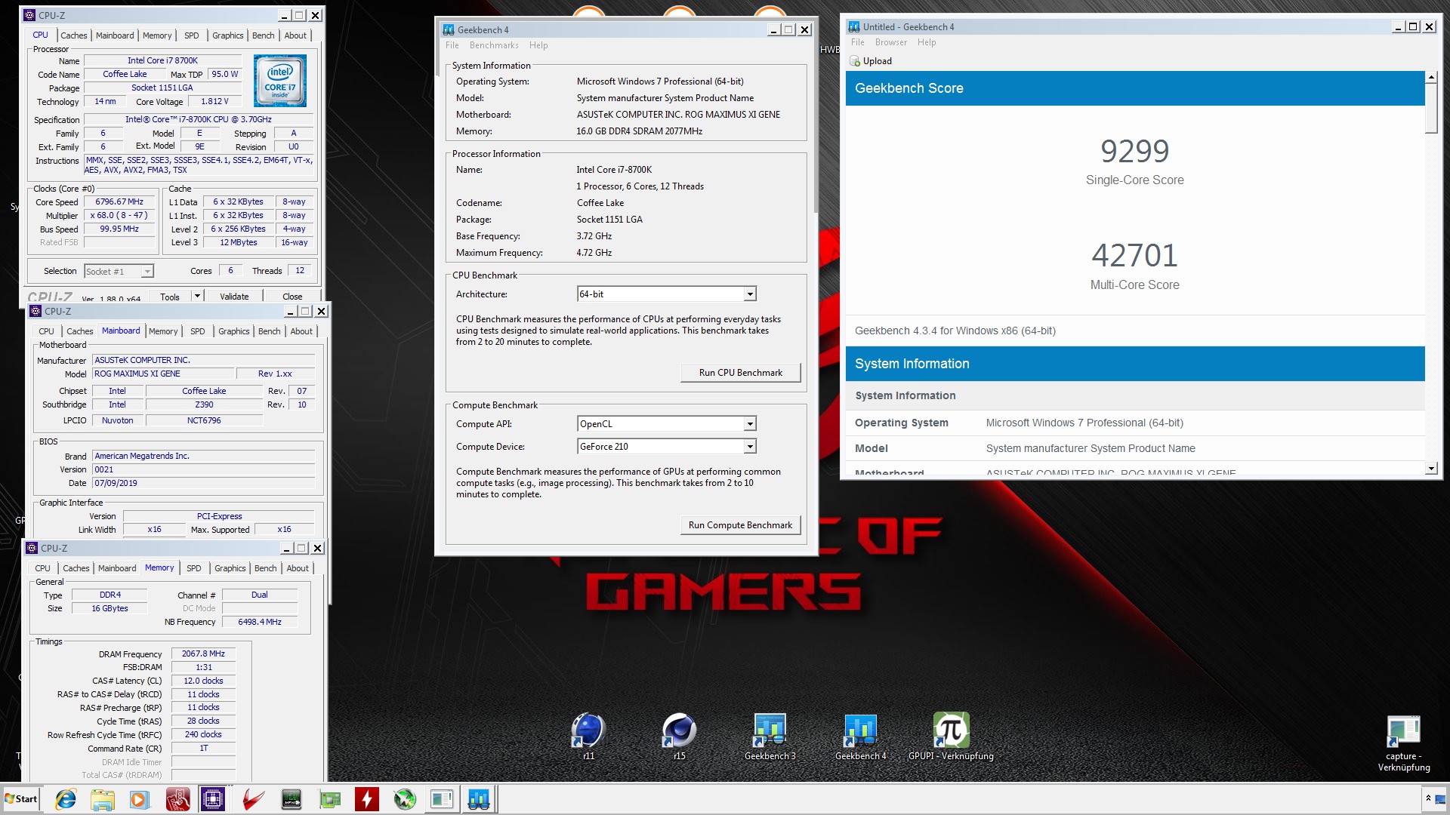Open the Browser menu in the results window

coord(891,42)
